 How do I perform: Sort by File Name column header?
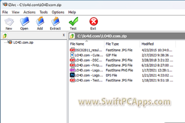point(86,44)
